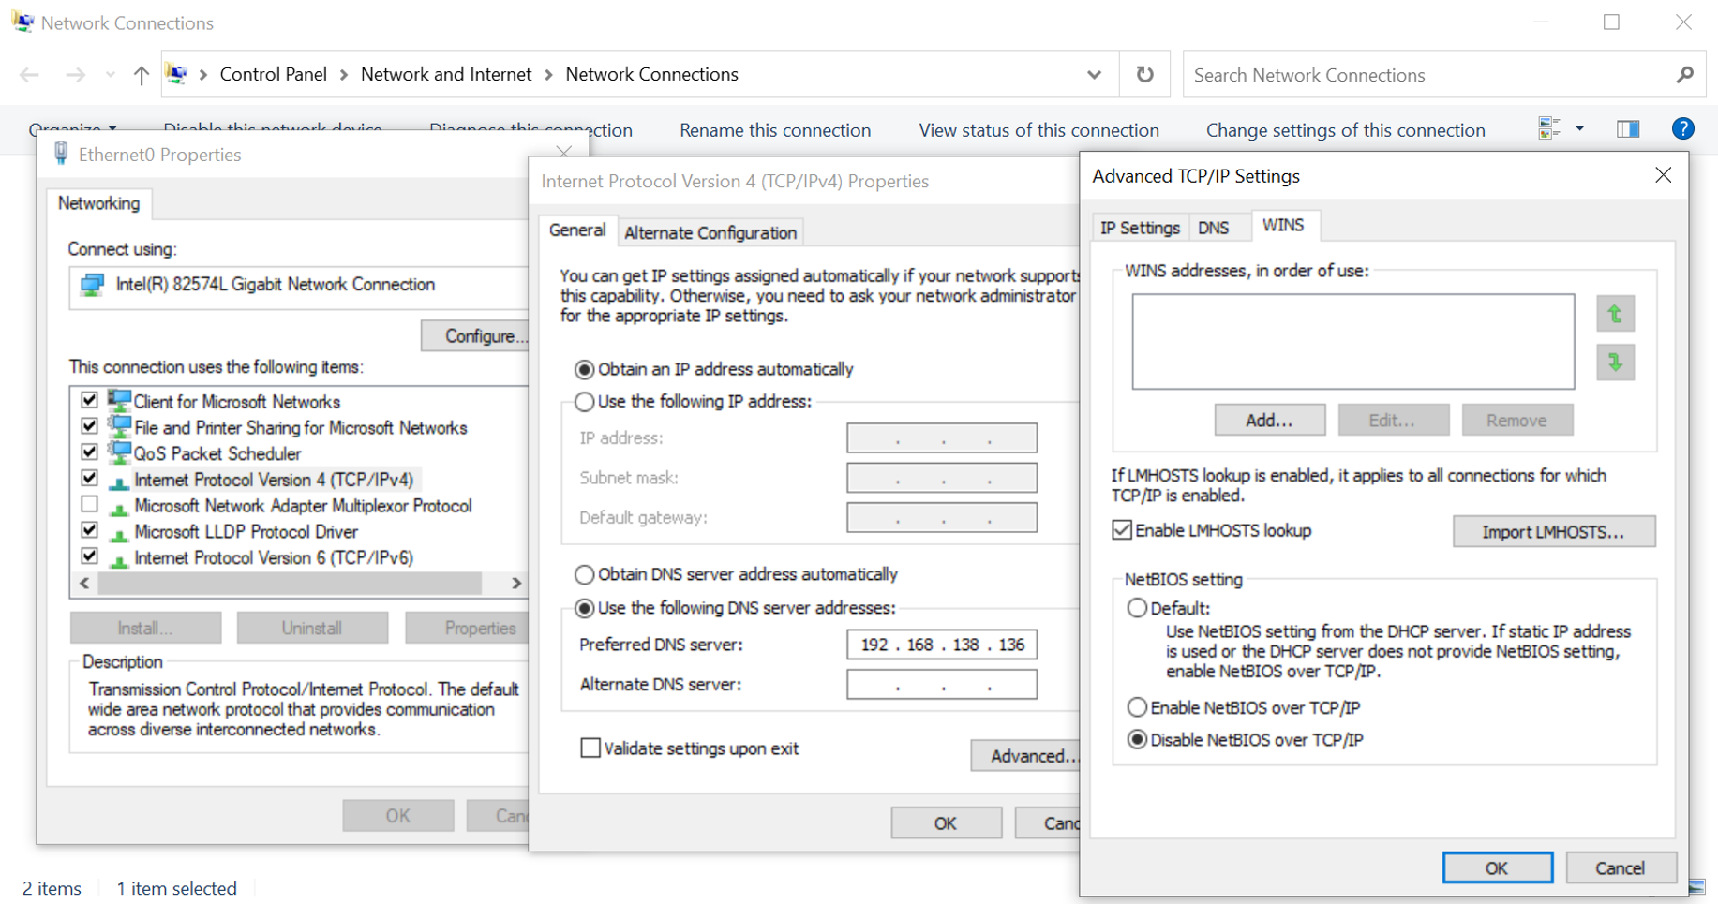Expand the address bar history dropdown

1094,75
